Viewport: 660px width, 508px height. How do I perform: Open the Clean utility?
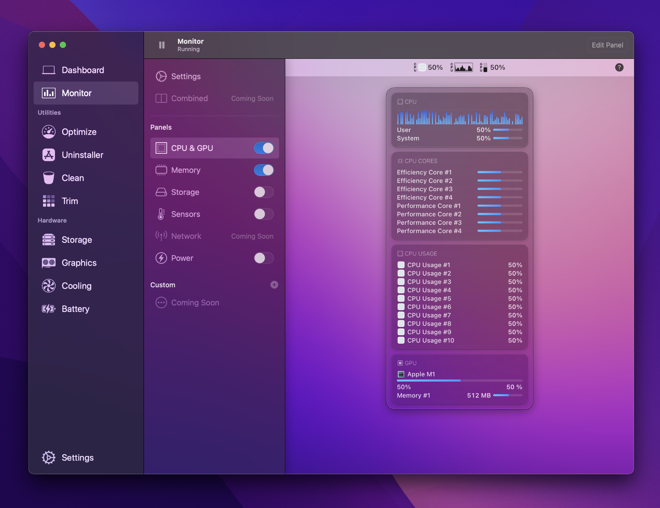tap(73, 178)
